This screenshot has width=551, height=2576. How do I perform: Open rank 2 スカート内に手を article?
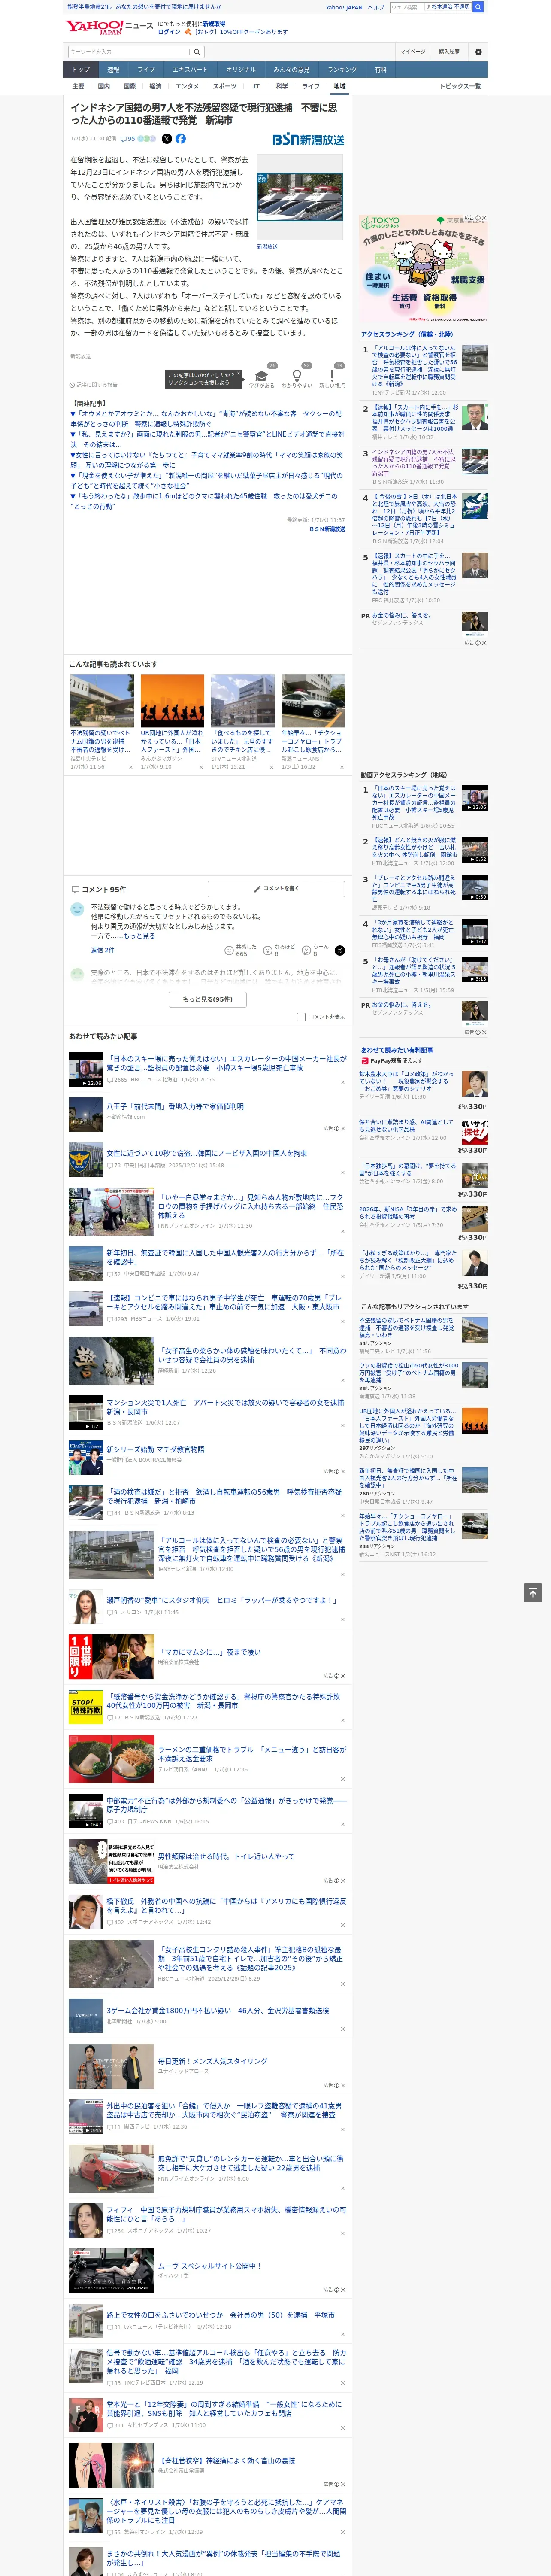coord(415,418)
